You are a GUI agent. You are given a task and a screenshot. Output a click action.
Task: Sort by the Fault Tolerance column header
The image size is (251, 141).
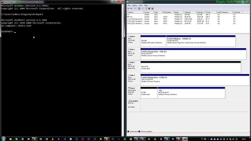(225, 12)
